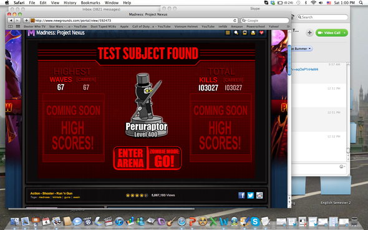Open PowerPoint from the Dock
The image size is (368, 230).
pyautogui.click(x=193, y=221)
